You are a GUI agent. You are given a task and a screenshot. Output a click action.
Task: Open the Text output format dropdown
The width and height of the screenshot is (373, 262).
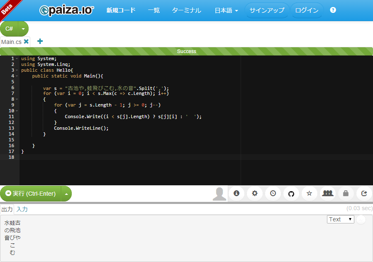tap(340, 219)
